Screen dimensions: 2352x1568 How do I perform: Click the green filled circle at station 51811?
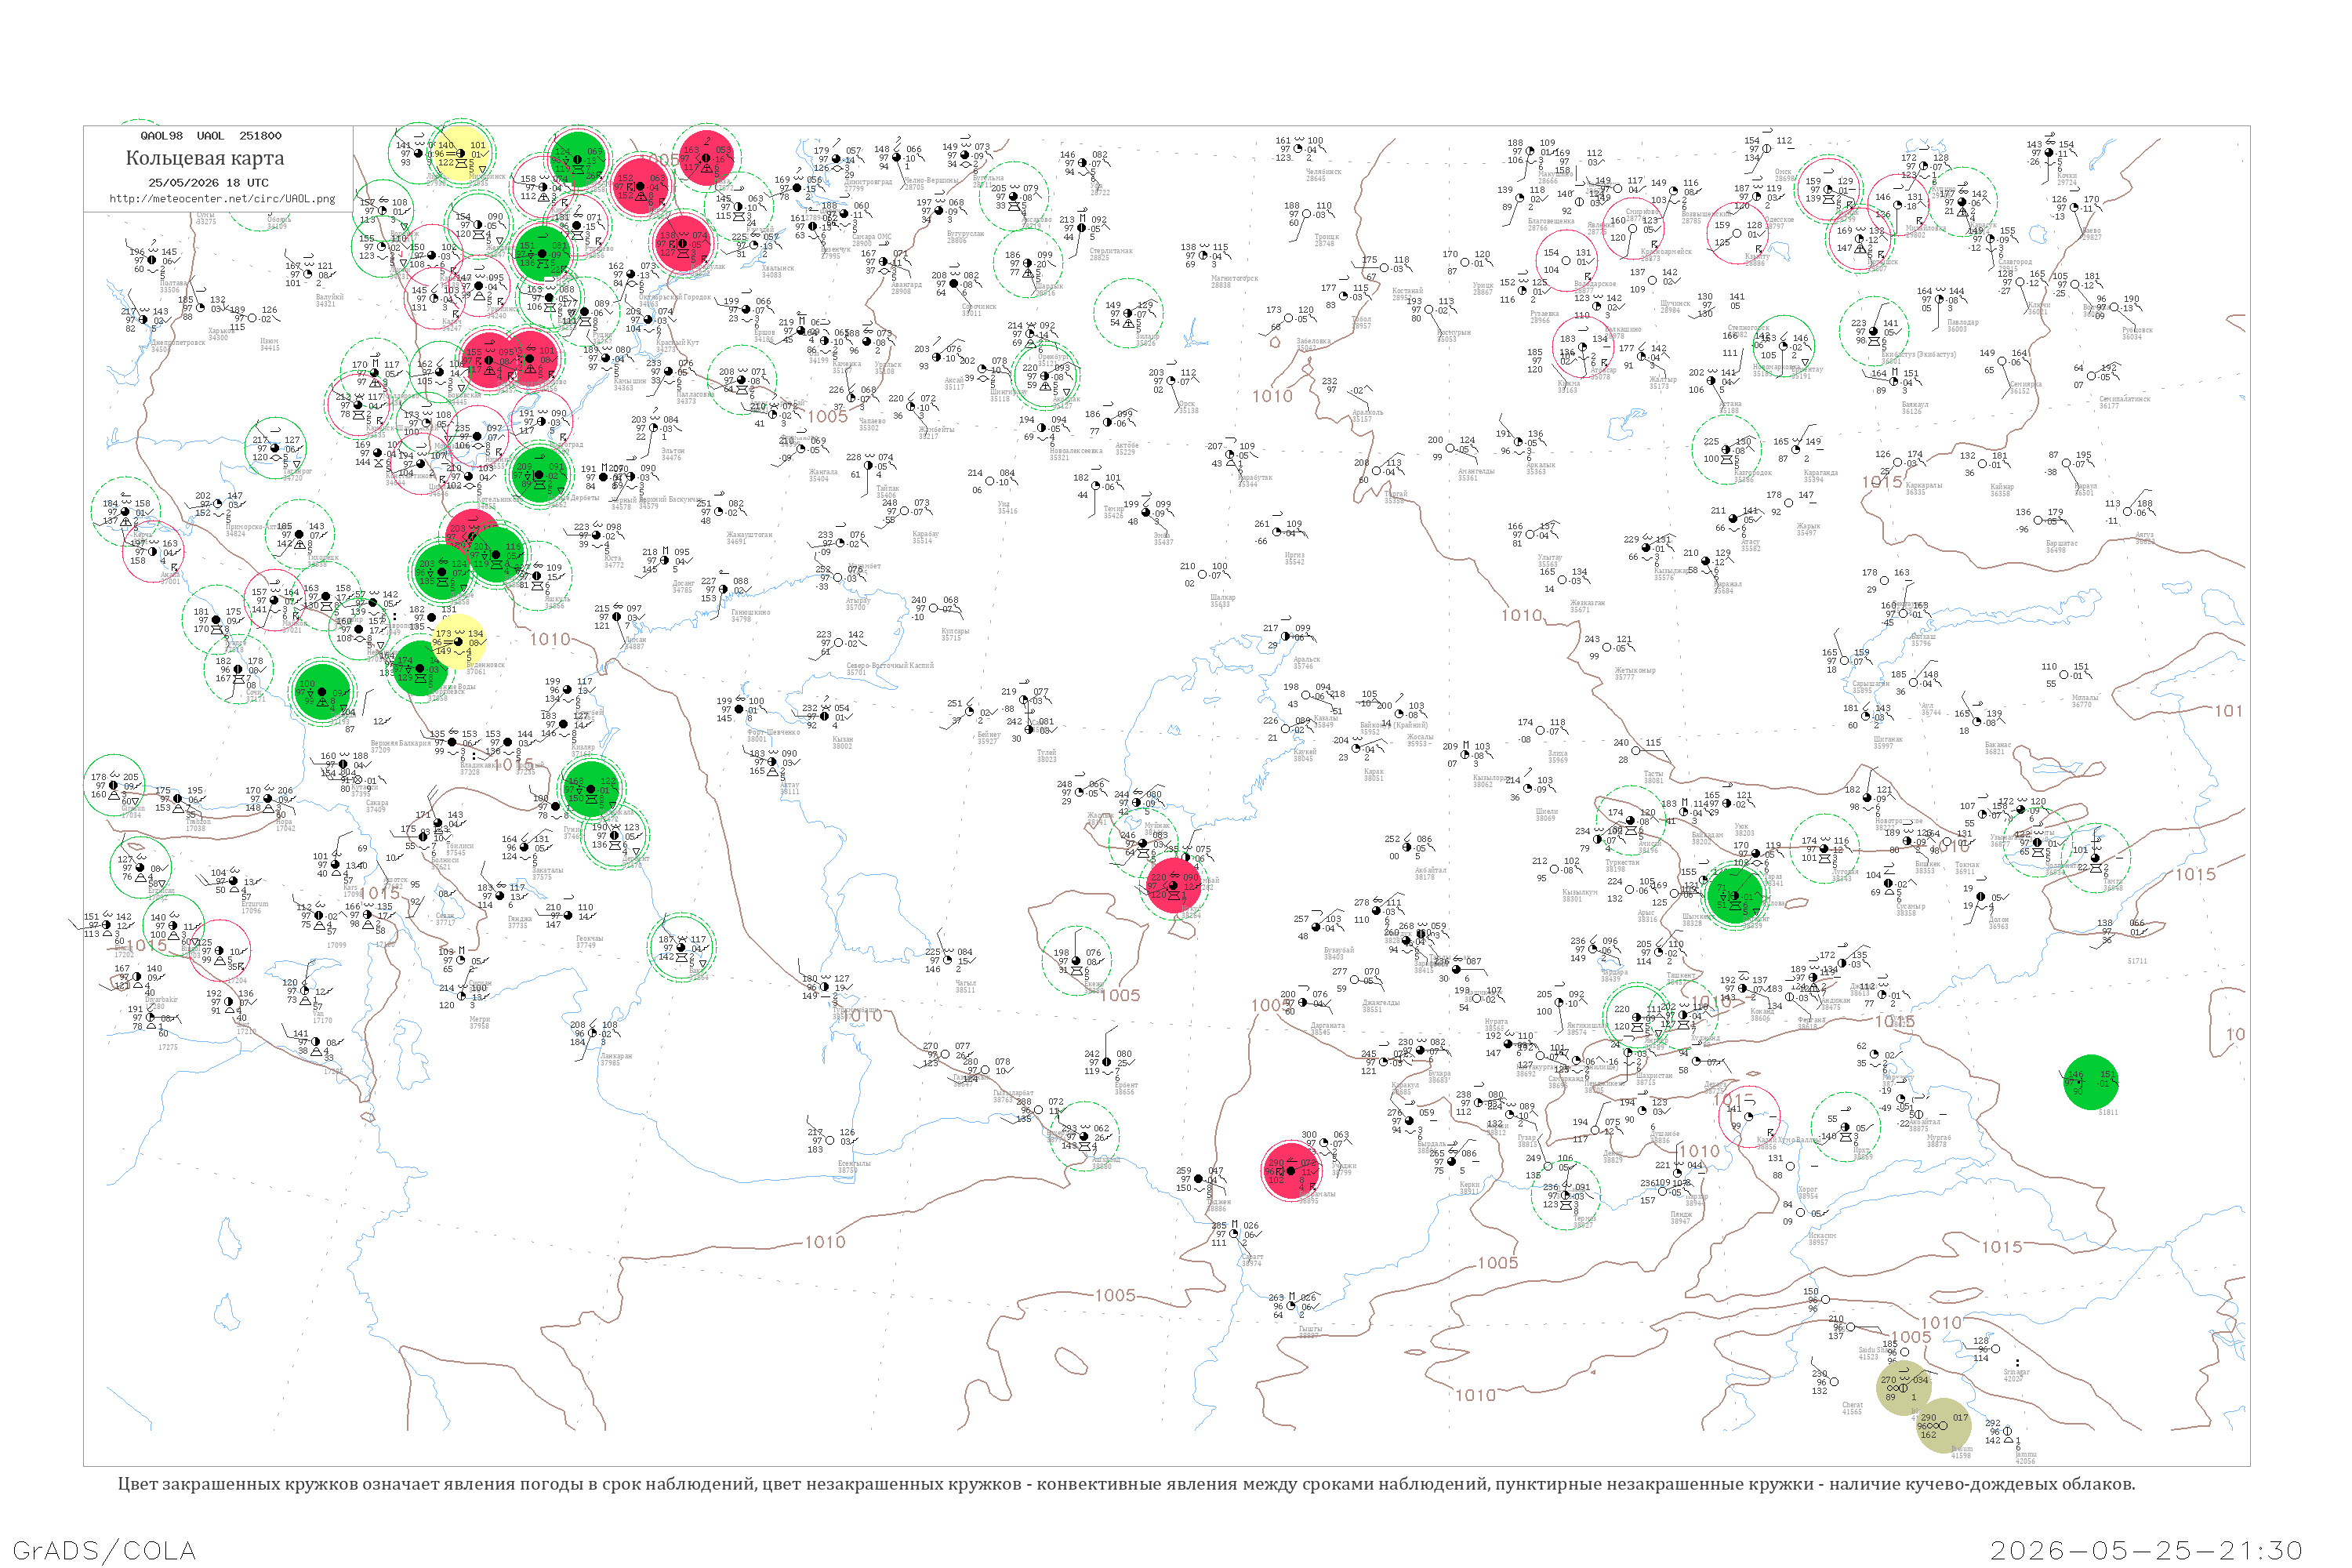coord(2090,1082)
